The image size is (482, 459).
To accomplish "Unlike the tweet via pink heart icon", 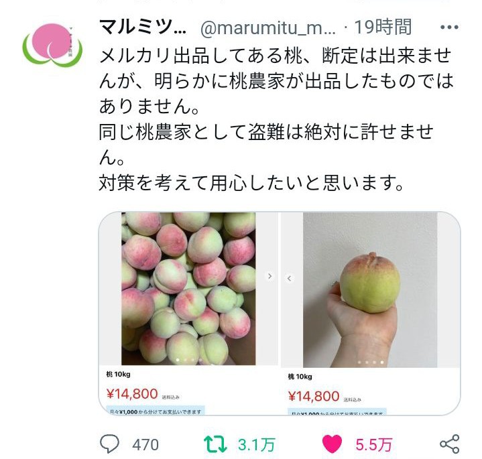I will pos(332,444).
